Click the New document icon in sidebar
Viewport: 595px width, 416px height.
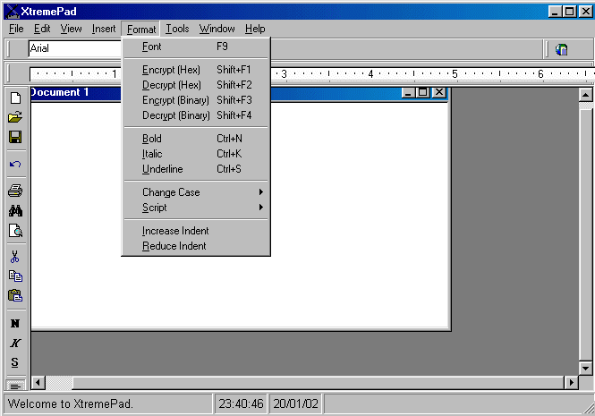[x=15, y=98]
